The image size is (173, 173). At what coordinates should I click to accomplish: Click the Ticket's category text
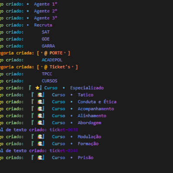(x=60, y=67)
